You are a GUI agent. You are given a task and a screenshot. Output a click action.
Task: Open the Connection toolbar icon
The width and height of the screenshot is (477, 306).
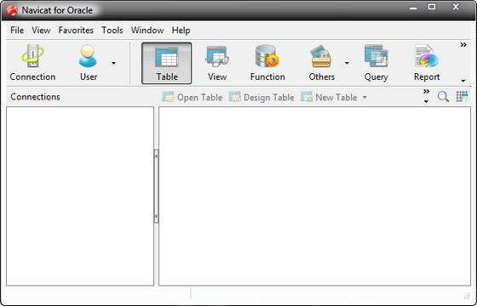coord(32,63)
